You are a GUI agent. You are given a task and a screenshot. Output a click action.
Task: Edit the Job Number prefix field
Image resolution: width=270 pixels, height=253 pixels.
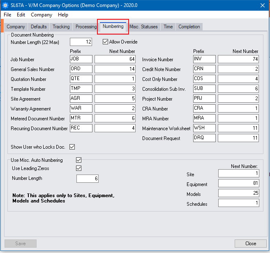pyautogui.click(x=81, y=59)
